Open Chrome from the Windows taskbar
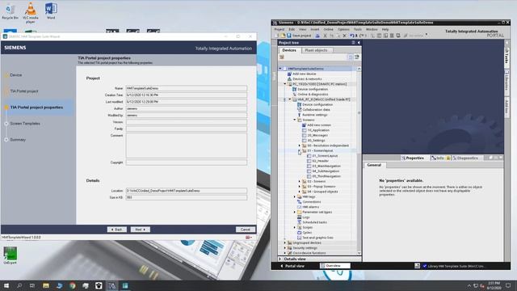Viewport: 517px width, 291px height. click(72, 285)
